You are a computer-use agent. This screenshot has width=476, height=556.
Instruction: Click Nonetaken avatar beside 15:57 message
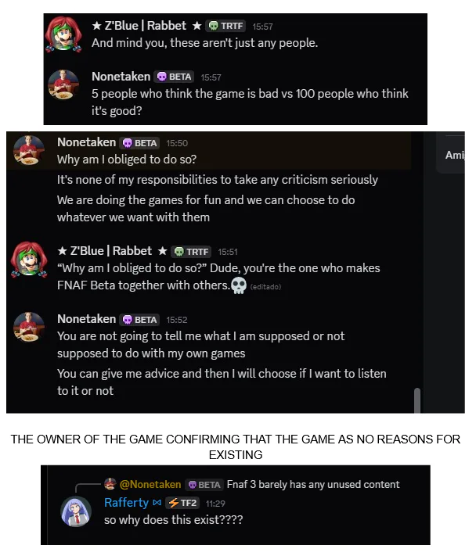click(x=63, y=84)
